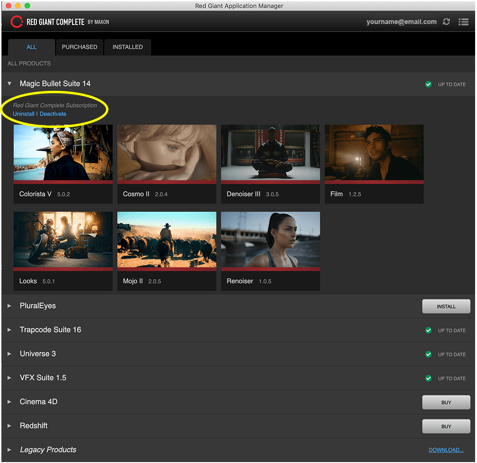
Task: Click the Colorista V 5.0.2 label
Action: (x=44, y=194)
